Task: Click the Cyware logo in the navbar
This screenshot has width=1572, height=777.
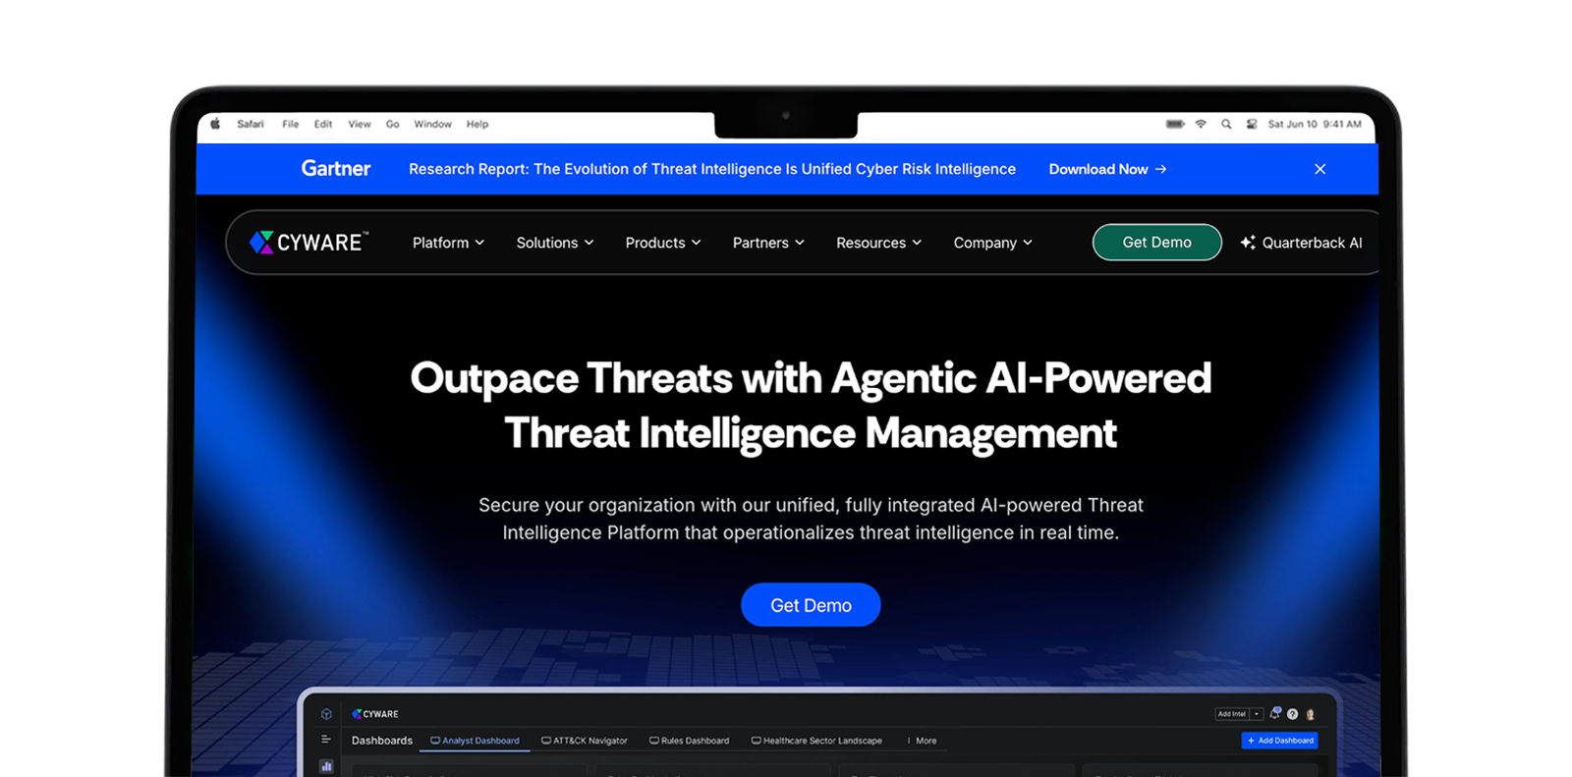Action: coord(309,242)
